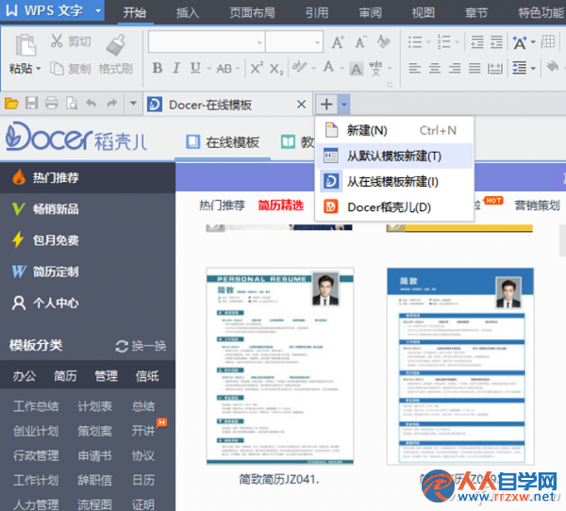Choose 从默认模板新建(T) menu item
Image resolution: width=566 pixels, height=511 pixels.
pyautogui.click(x=394, y=156)
